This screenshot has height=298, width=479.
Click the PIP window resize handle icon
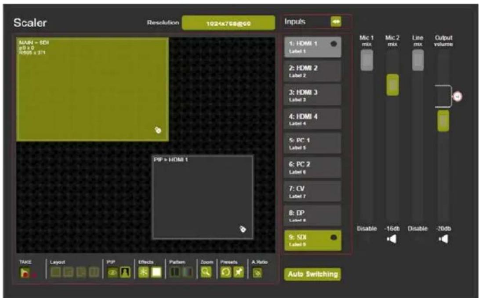click(x=243, y=229)
